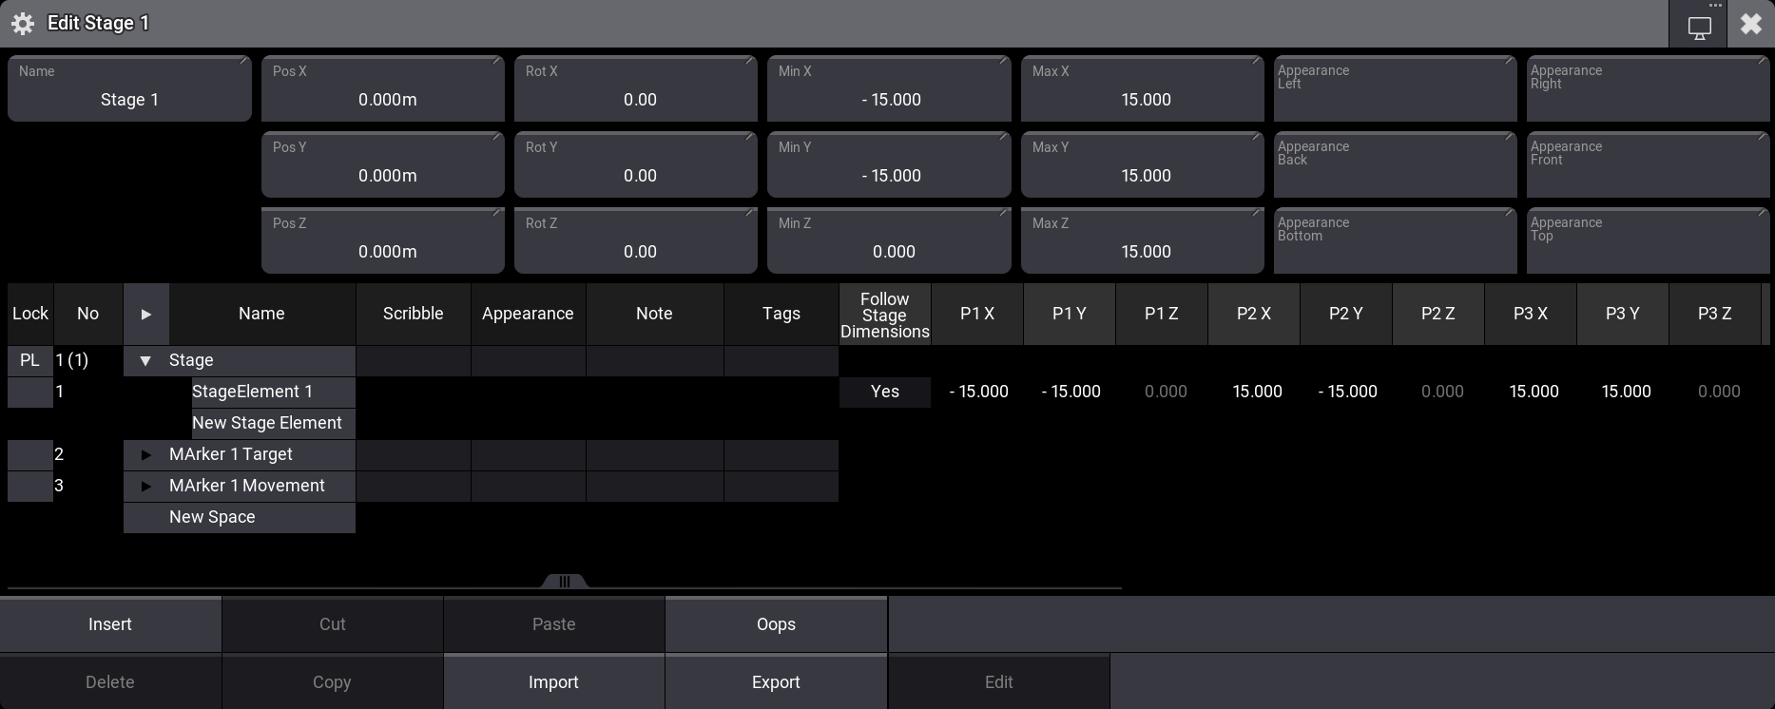The image size is (1775, 709).
Task: Click the expand-all arrow column header
Action: coord(145,314)
